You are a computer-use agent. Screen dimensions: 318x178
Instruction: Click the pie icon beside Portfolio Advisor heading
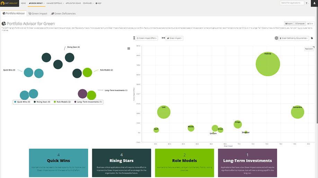[x=4, y=24]
